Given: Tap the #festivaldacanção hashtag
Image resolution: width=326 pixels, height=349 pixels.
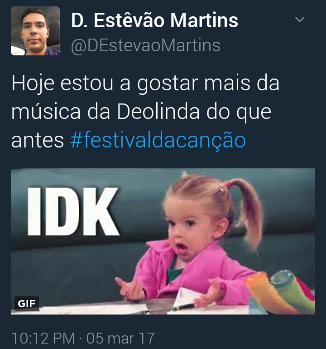Looking at the screenshot, I should [158, 140].
